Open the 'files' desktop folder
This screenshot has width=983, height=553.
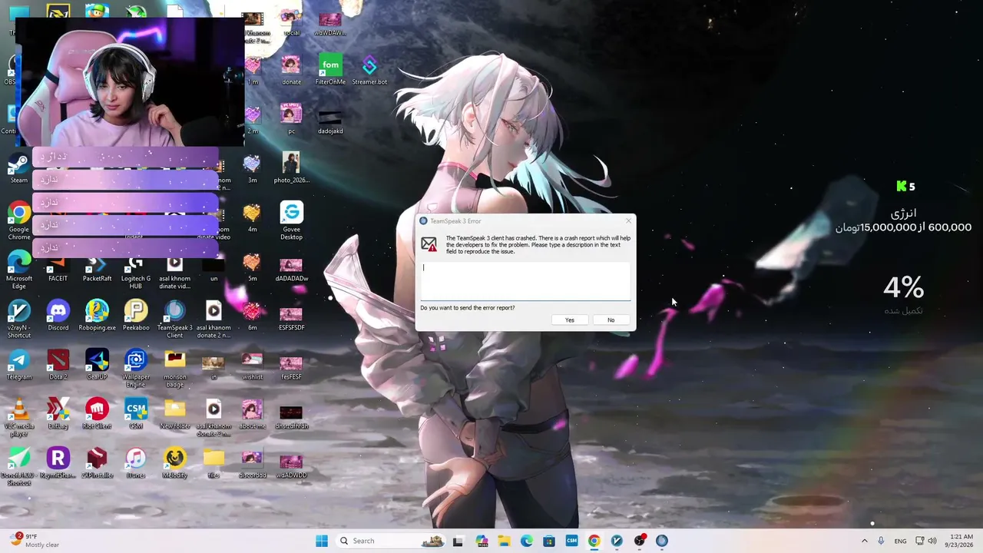coord(213,462)
